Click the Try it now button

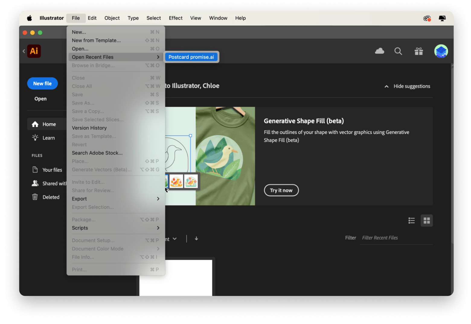281,190
